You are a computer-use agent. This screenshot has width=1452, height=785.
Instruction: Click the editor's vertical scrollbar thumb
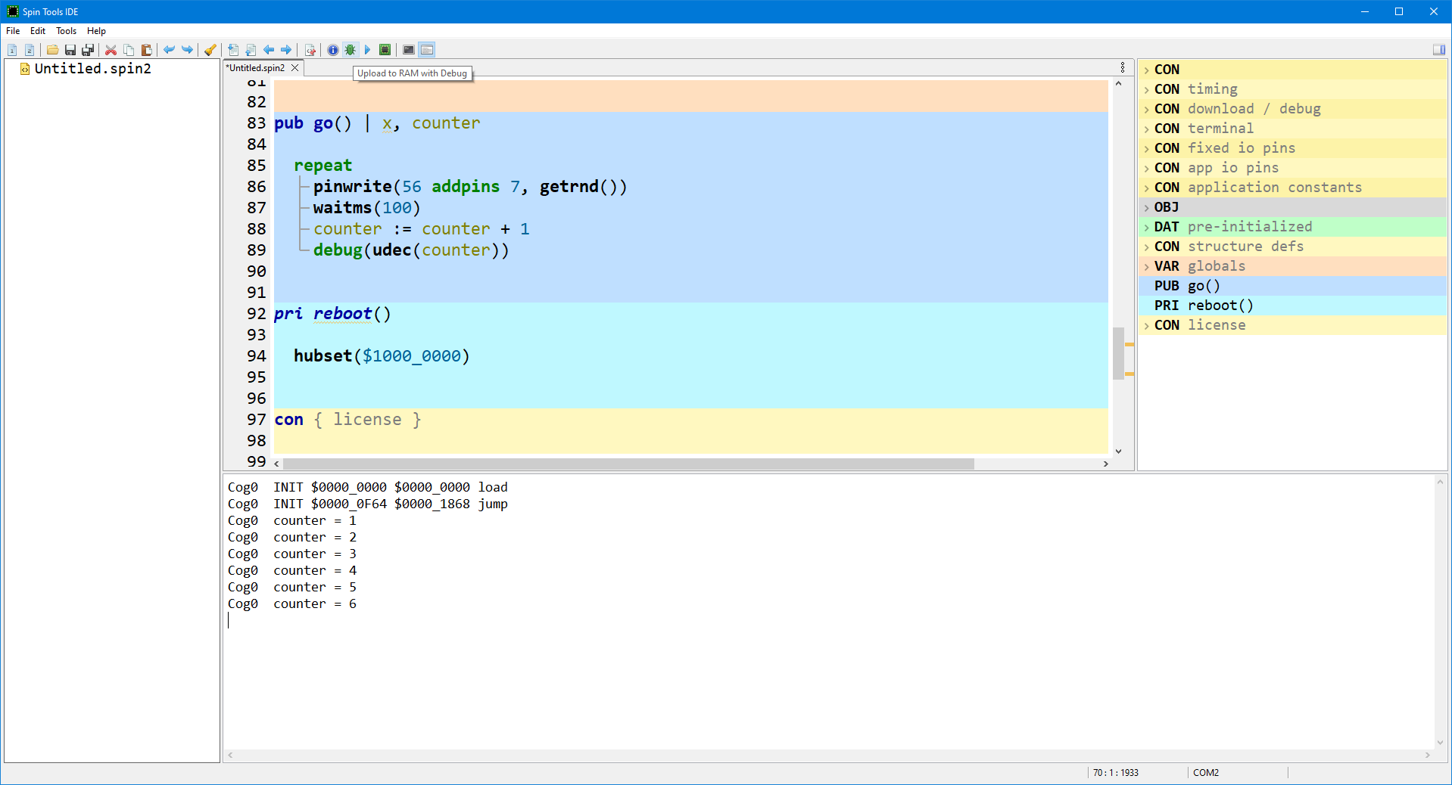point(1118,353)
